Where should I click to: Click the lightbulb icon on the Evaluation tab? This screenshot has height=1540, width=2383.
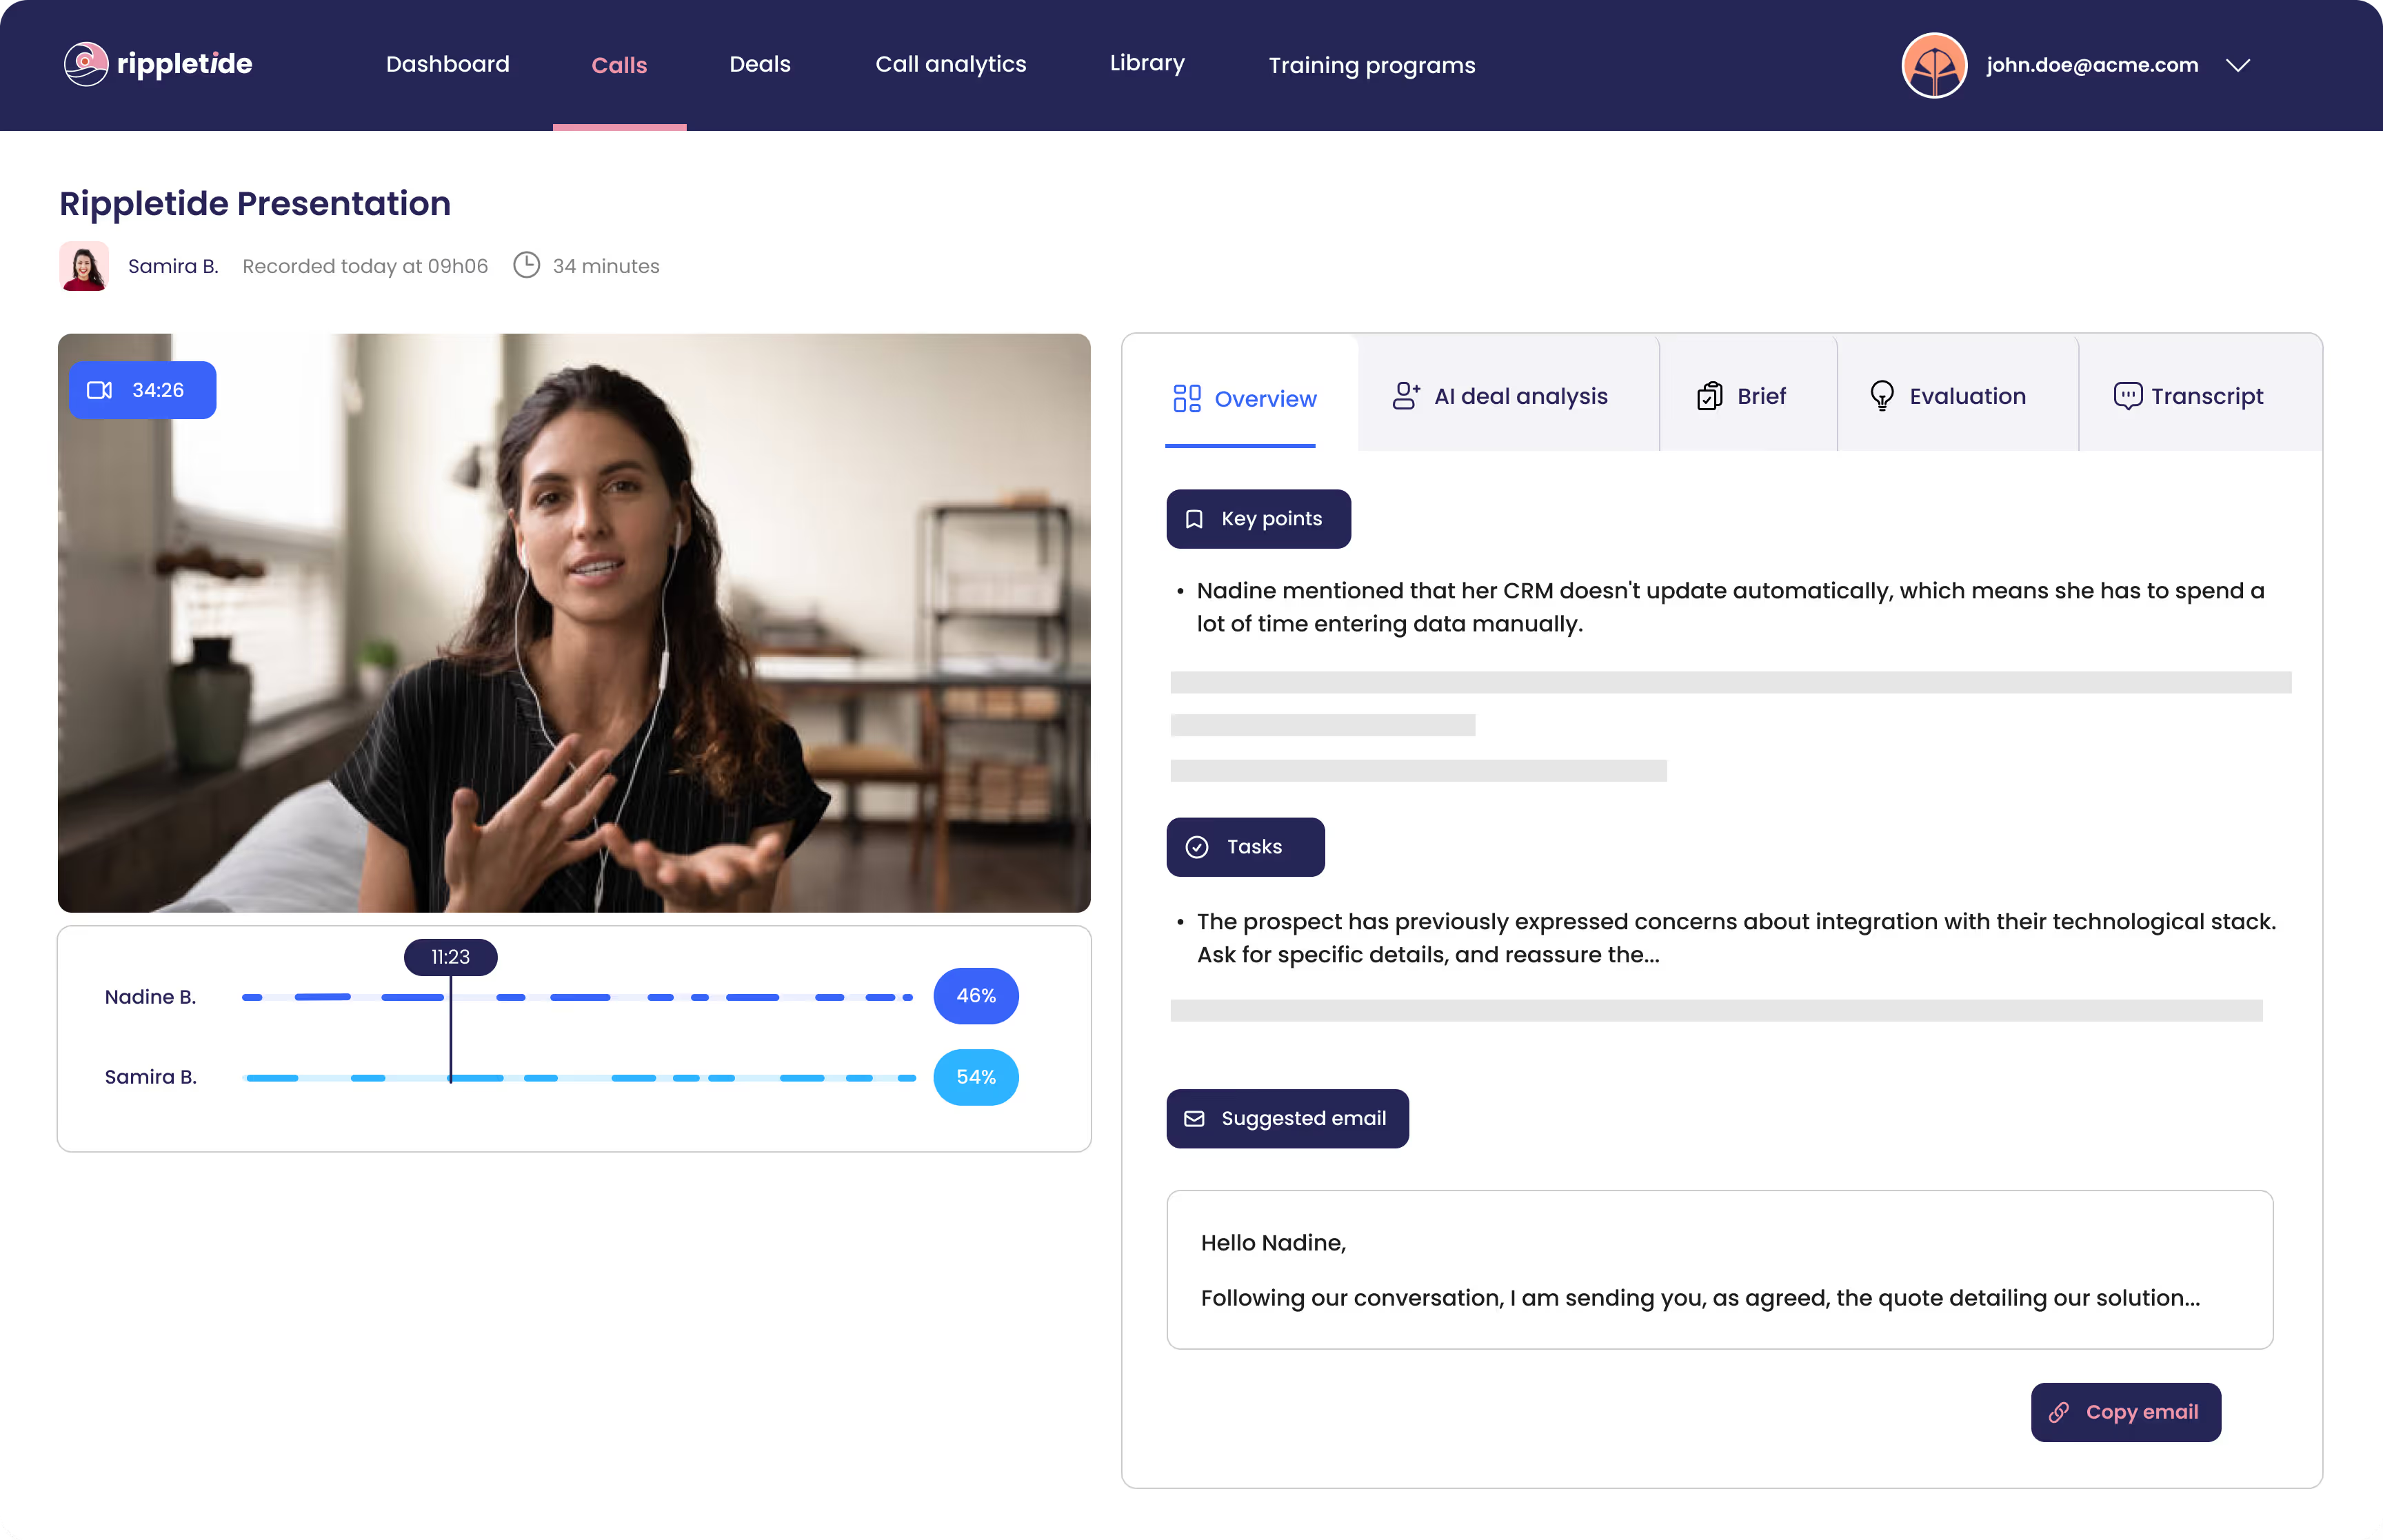[x=1881, y=396]
